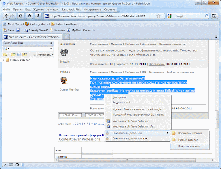This screenshot has height=169, width=221.
Task: Open the Закладки menu
Action: coord(52,9)
